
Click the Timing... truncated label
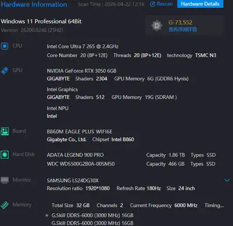214,206
